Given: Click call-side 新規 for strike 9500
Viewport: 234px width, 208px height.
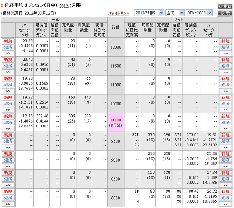Looking at the screenshot, I should (8, 135).
